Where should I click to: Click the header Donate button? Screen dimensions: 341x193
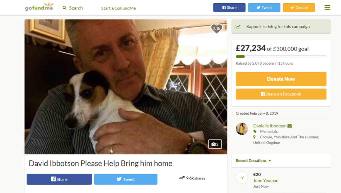299,8
